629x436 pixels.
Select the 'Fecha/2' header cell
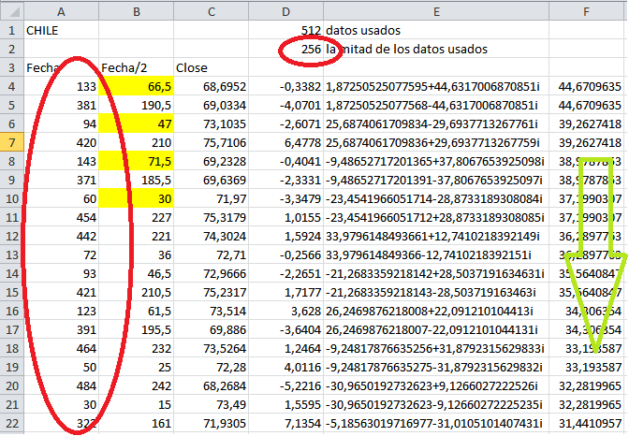[138, 67]
